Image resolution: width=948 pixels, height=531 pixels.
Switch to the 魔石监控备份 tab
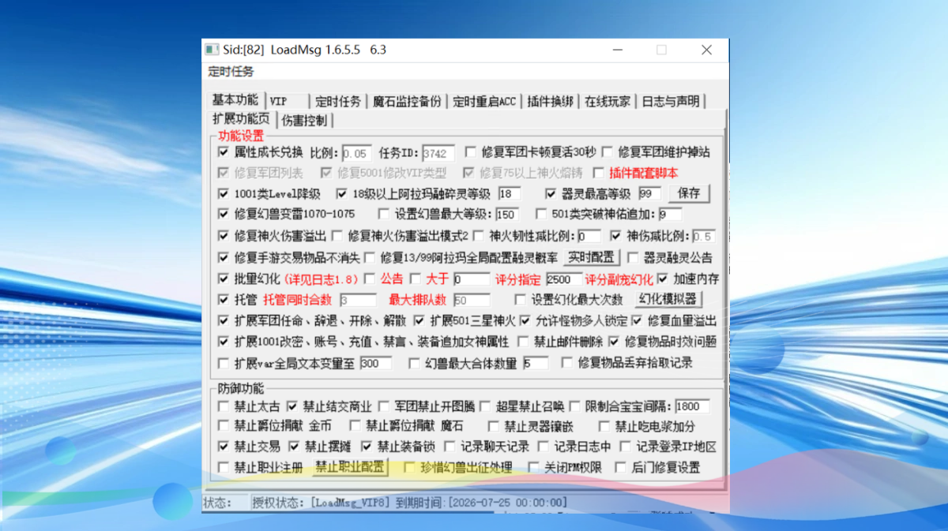(x=407, y=101)
